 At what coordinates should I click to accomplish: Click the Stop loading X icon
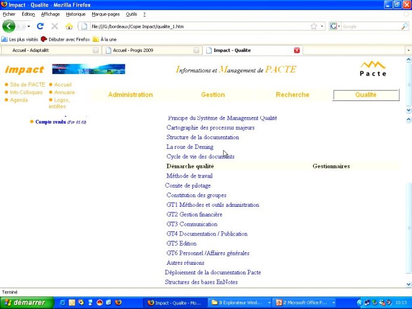54,26
